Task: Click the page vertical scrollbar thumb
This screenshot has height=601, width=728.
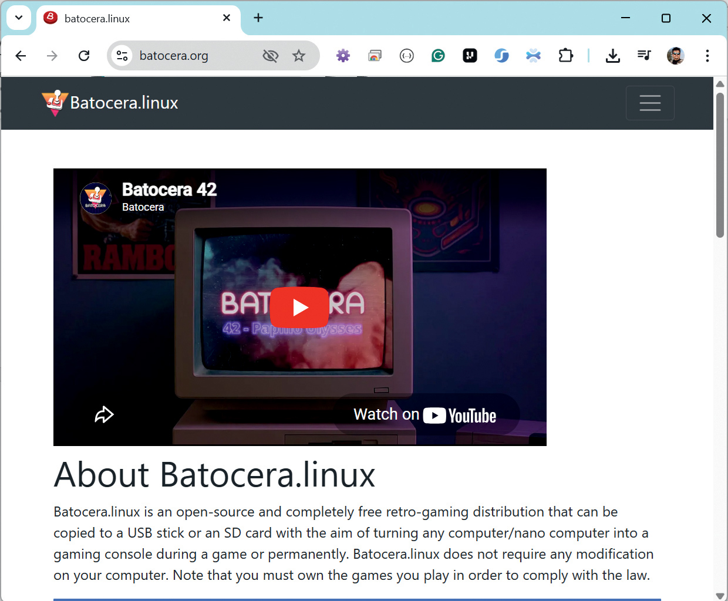Action: pos(720,164)
